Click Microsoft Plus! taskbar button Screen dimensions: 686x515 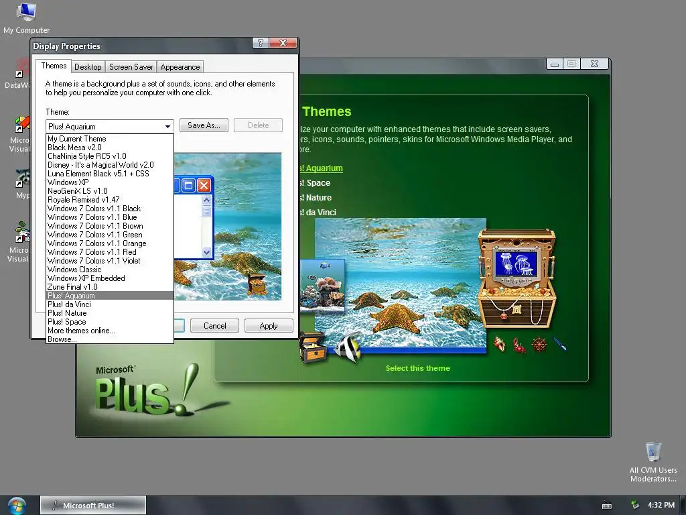coord(92,506)
